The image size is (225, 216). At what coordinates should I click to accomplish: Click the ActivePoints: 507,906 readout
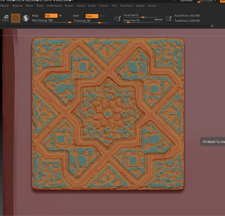click(187, 16)
